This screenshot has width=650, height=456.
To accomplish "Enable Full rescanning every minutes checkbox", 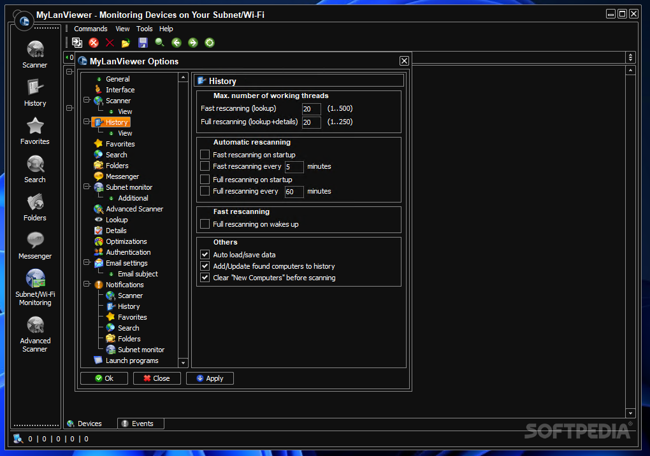I will 205,191.
